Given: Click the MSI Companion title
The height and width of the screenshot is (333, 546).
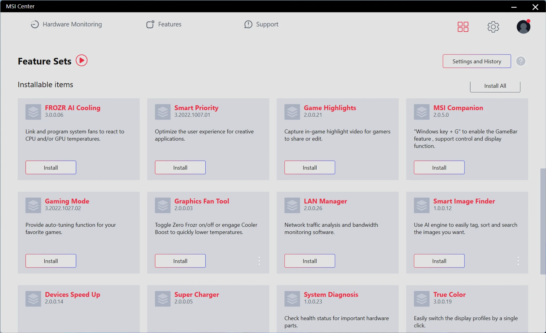Looking at the screenshot, I should [x=458, y=108].
